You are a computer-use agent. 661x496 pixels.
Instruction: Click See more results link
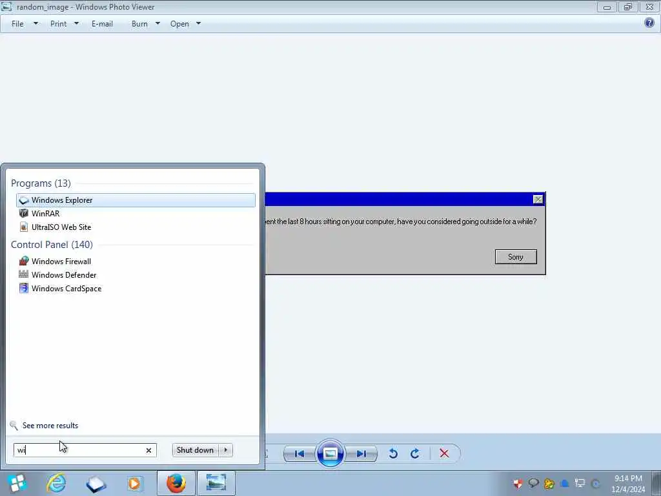coord(50,426)
